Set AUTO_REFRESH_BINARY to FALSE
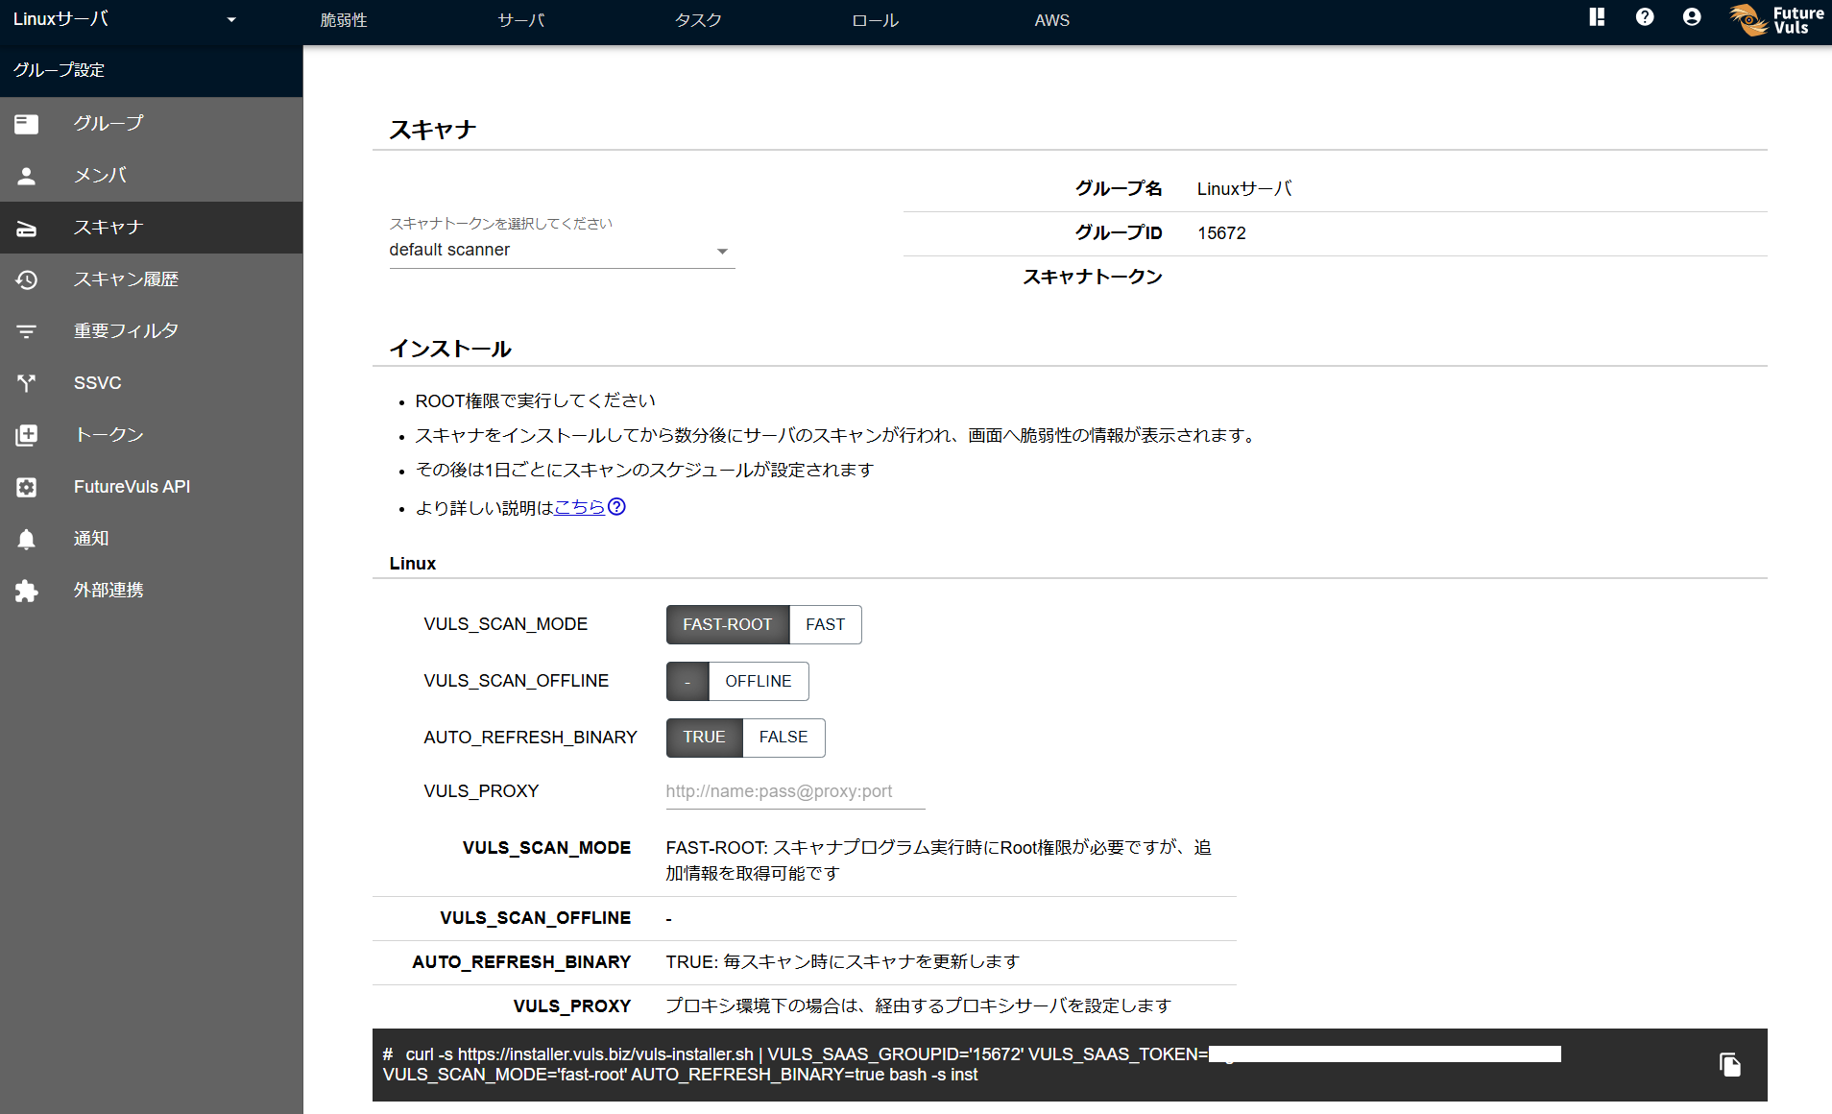This screenshot has width=1832, height=1114. [x=783, y=738]
